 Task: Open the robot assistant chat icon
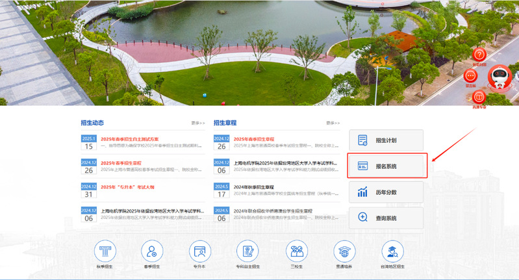click(500, 78)
